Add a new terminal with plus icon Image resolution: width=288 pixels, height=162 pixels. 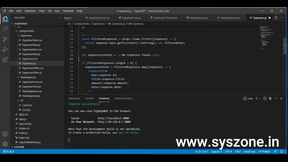256,99
